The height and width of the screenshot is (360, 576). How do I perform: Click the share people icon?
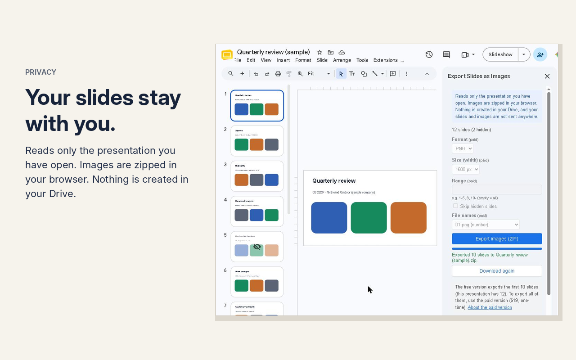[x=540, y=54]
